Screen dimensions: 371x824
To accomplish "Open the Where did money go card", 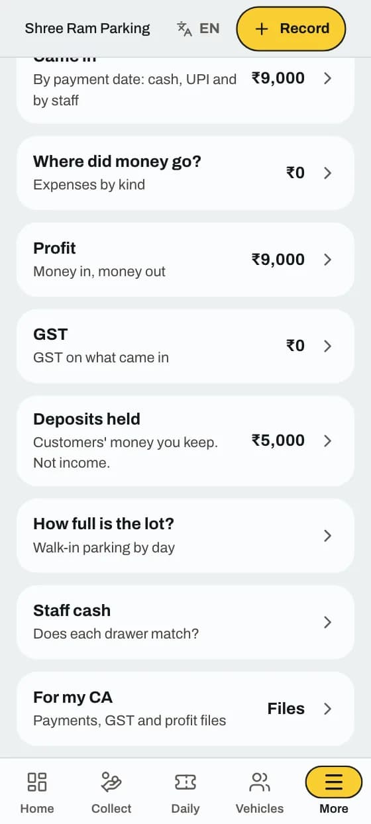I will (185, 173).
